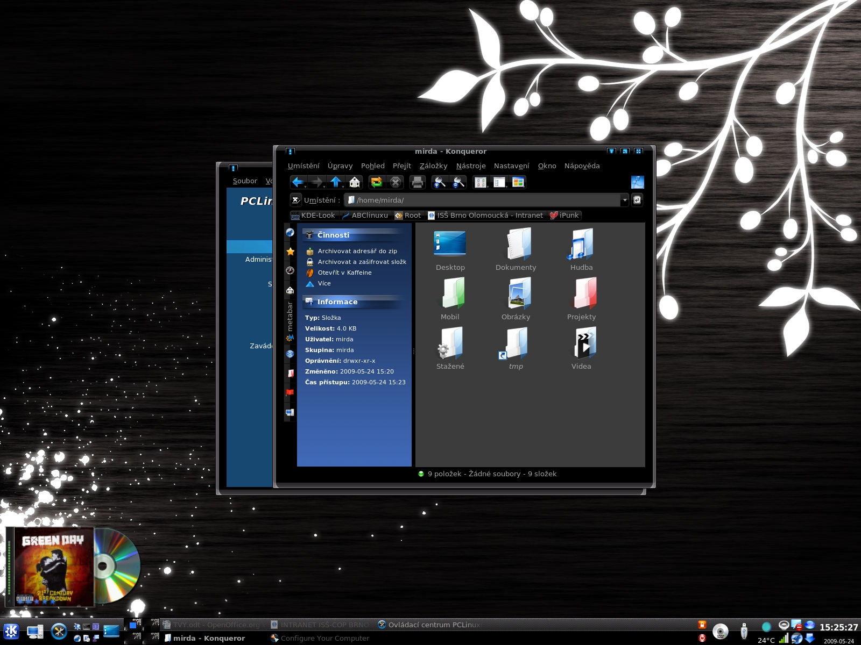Click the Otevřít v Kaffeine link
This screenshot has height=645, width=861.
(x=344, y=273)
